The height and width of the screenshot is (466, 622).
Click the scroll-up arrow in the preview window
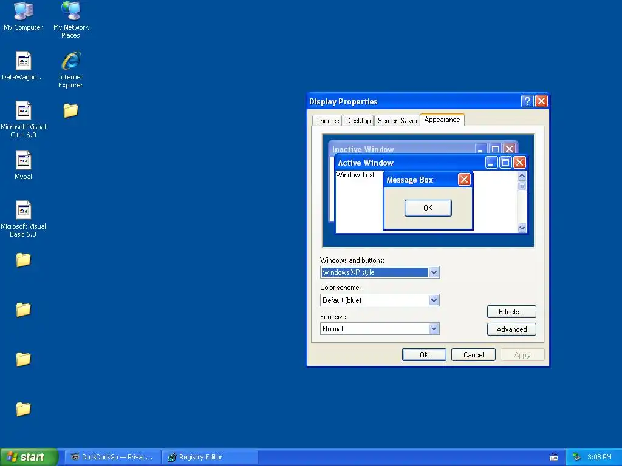pos(522,175)
